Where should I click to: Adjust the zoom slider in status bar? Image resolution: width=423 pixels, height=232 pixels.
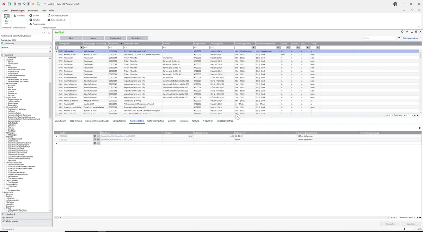(404, 229)
